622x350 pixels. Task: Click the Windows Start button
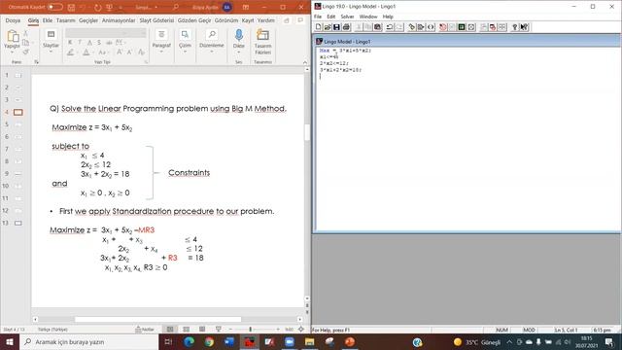(10, 341)
